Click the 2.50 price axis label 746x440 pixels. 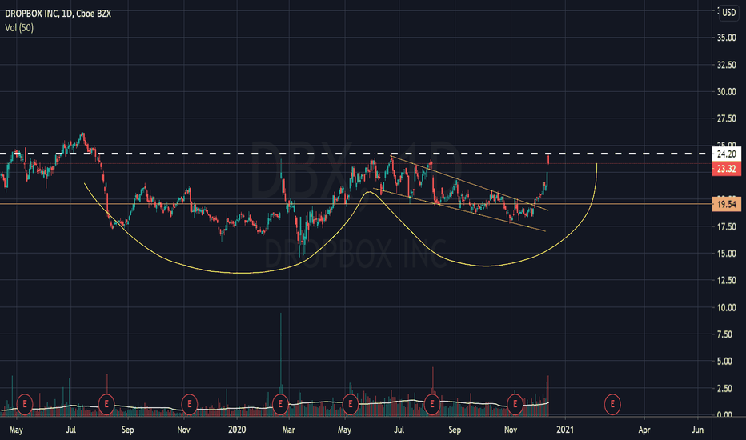click(x=726, y=389)
